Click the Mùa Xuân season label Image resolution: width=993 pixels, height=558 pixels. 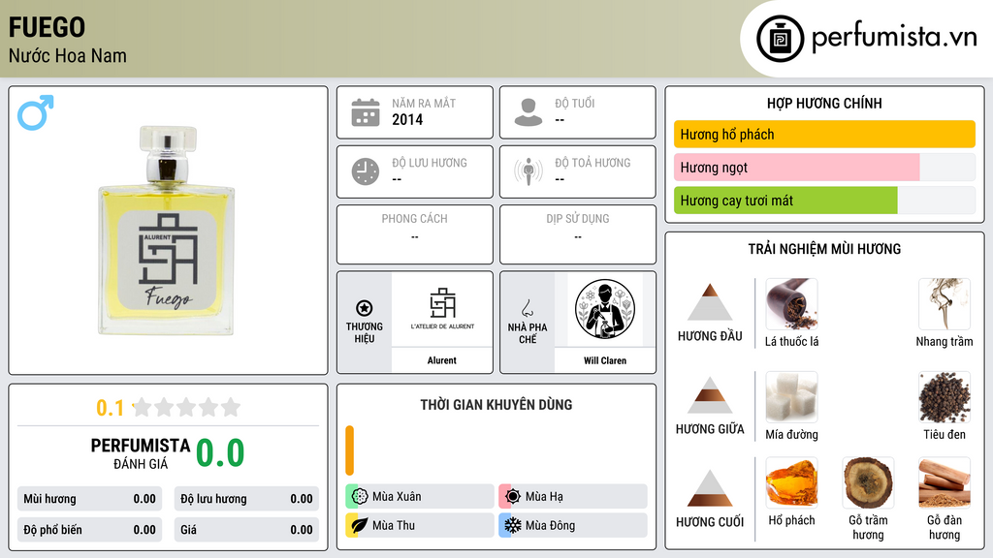click(397, 497)
